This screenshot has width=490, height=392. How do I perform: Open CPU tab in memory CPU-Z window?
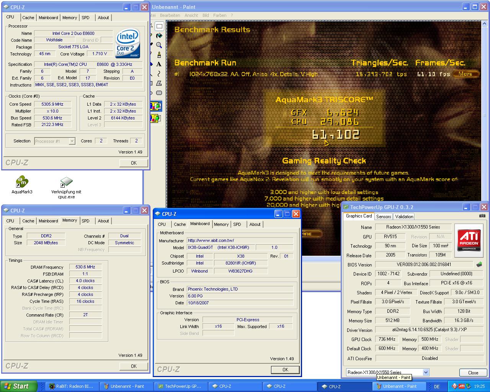(x=10, y=221)
